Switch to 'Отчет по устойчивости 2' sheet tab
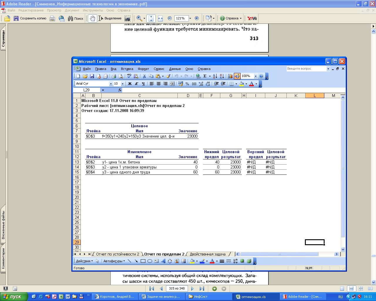 [117, 254]
